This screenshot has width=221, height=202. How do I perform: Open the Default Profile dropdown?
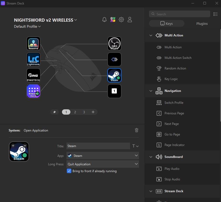pos(27,27)
